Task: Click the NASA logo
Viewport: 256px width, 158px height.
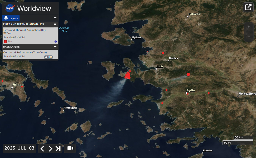Action: [x=10, y=8]
